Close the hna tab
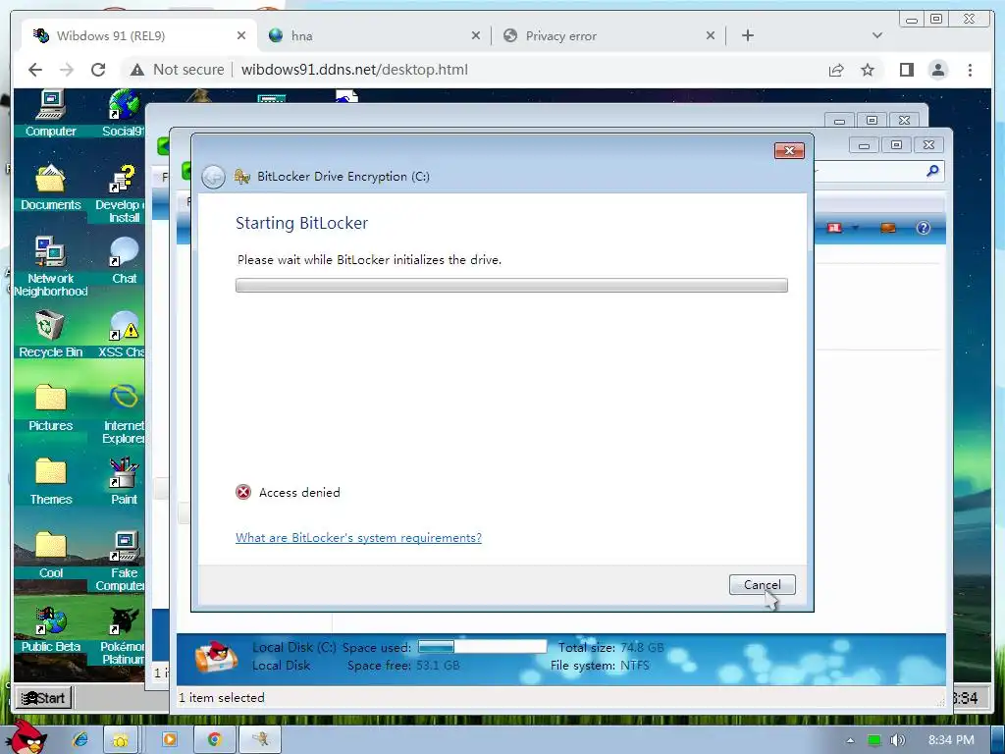Image resolution: width=1005 pixels, height=754 pixels. tap(476, 36)
